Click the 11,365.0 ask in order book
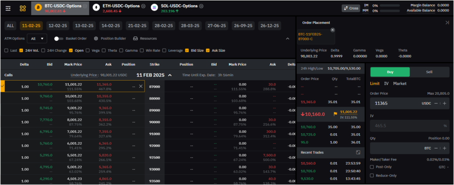 tap(309, 102)
